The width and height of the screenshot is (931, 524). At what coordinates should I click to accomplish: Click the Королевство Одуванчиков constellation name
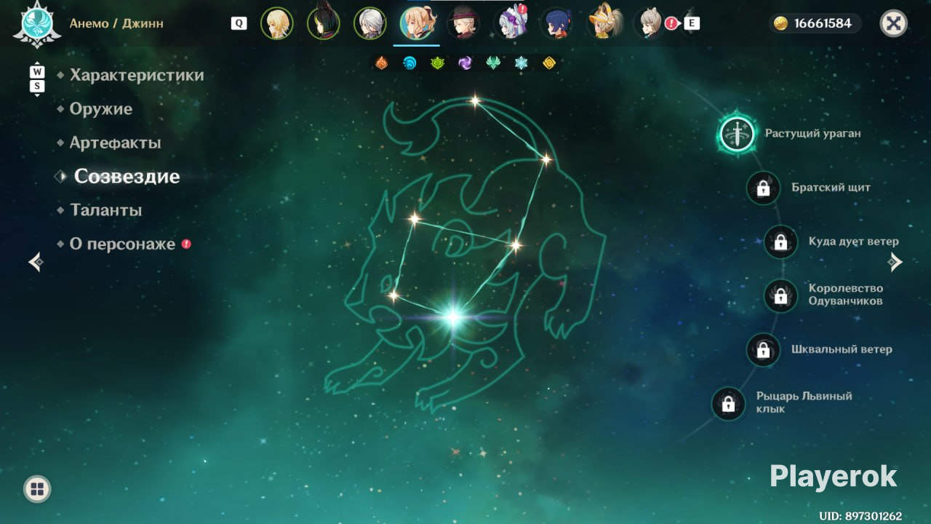(846, 295)
